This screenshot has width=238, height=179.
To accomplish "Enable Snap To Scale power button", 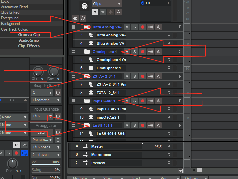I will (x=58, y=93).
